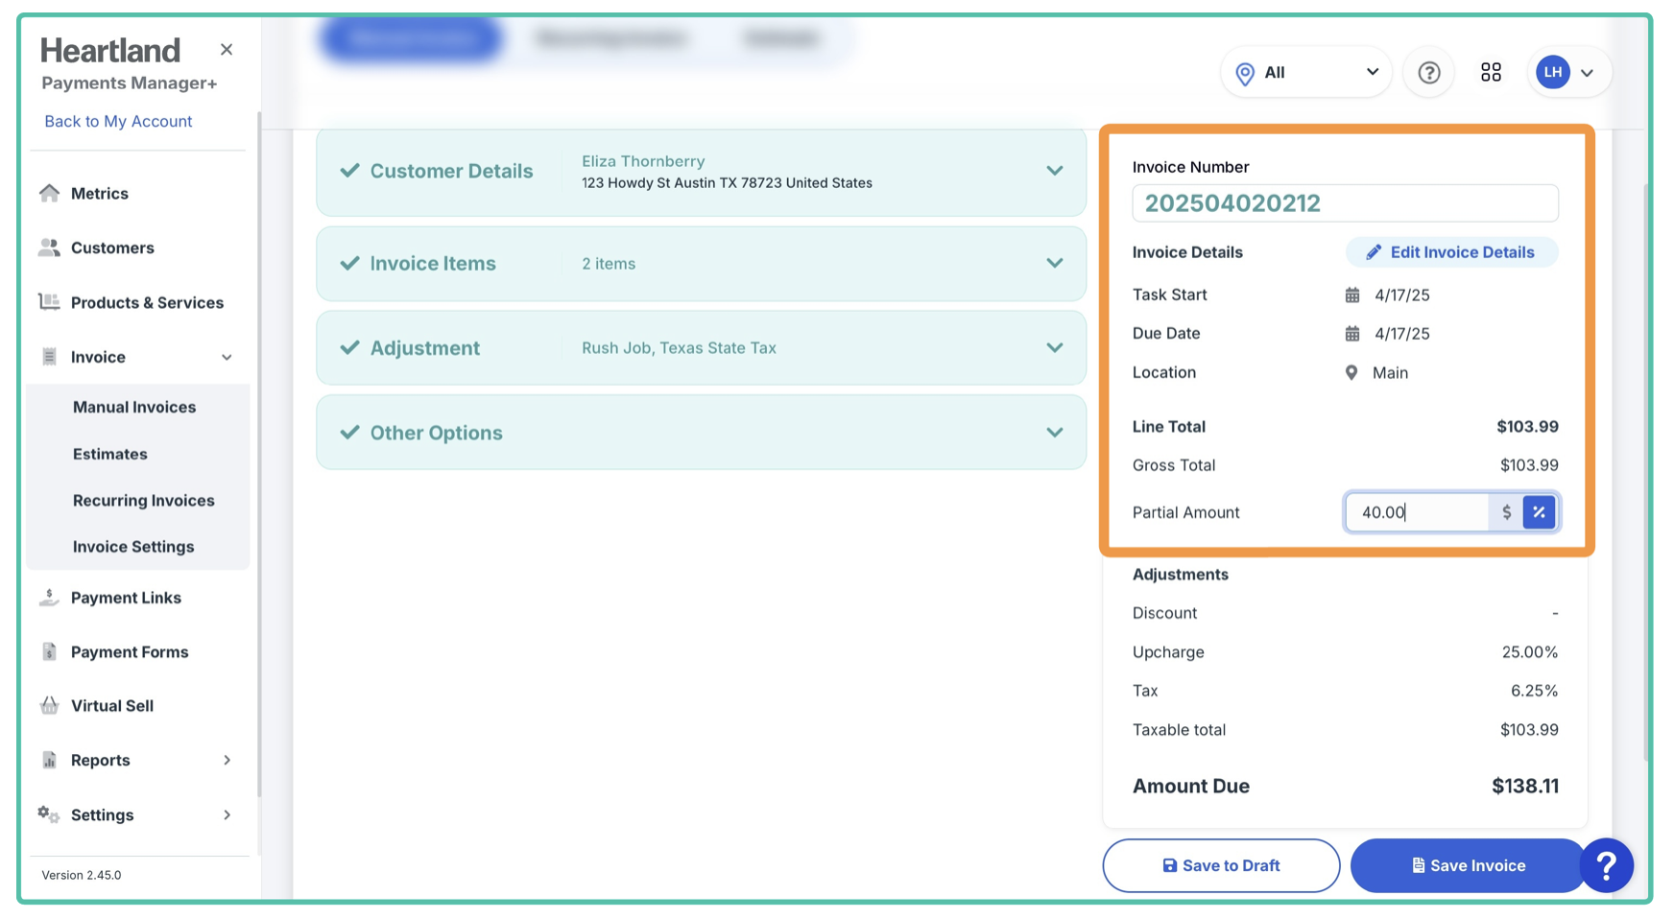Viewport: 1674px width, 919px height.
Task: Click the Due Date calendar icon
Action: click(x=1351, y=334)
